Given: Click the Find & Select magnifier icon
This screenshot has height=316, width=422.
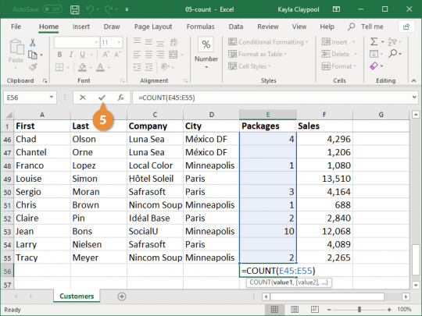Looking at the screenshot, I should (392, 54).
